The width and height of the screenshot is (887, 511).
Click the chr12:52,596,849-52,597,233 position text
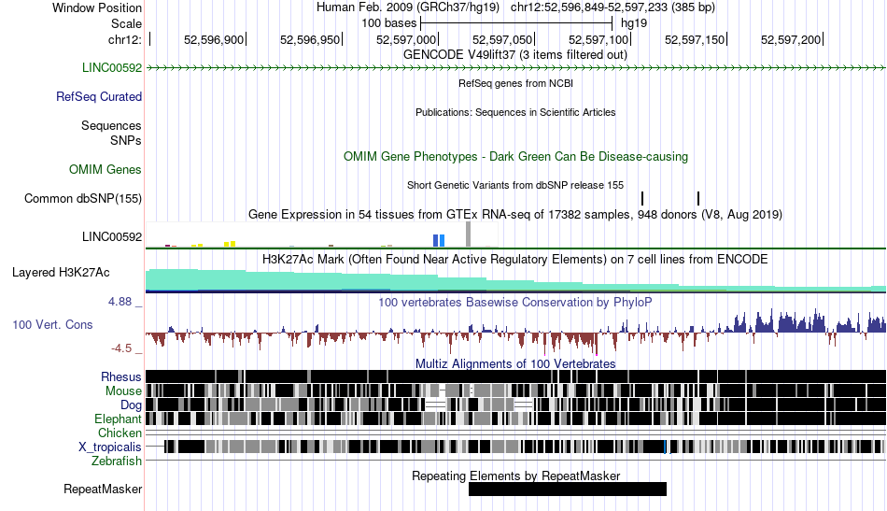[x=612, y=7]
